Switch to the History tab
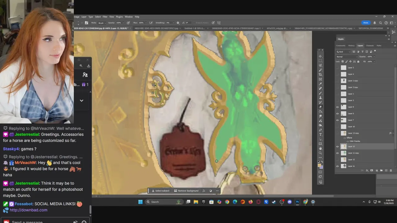 coord(351,46)
